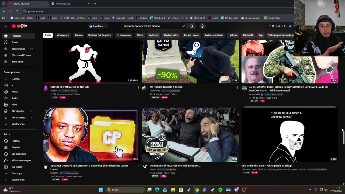Open 'Tus videos' in the sidebar

[x=18, y=167]
